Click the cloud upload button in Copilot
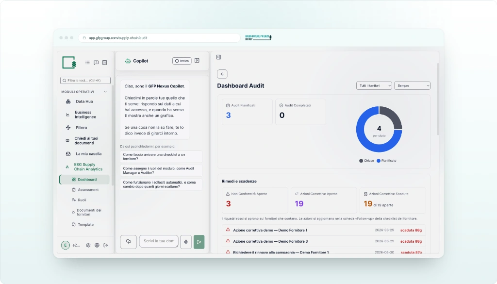The width and height of the screenshot is (497, 284). tap(128, 242)
